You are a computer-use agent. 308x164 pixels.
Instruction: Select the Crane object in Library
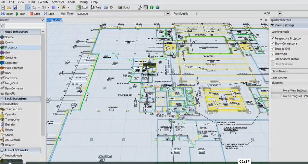[9, 135]
